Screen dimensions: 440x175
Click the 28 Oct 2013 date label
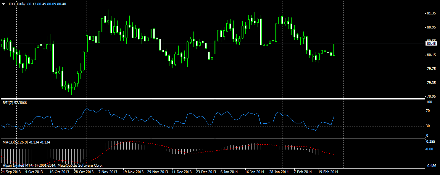click(84, 172)
